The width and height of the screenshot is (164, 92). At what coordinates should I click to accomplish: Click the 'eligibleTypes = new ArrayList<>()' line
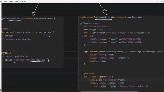(117, 33)
